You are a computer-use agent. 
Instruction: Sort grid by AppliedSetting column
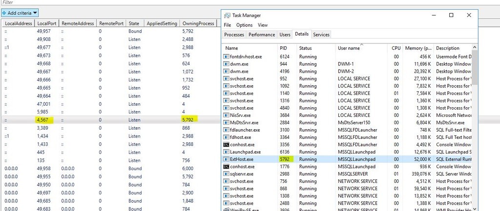coord(162,23)
